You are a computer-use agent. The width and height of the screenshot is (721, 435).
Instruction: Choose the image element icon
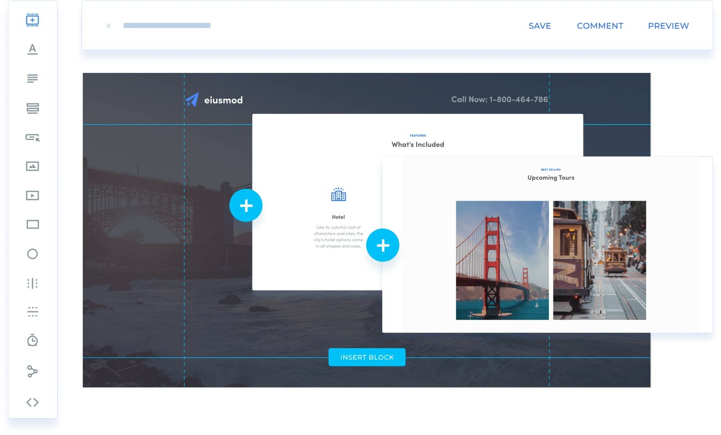(32, 167)
